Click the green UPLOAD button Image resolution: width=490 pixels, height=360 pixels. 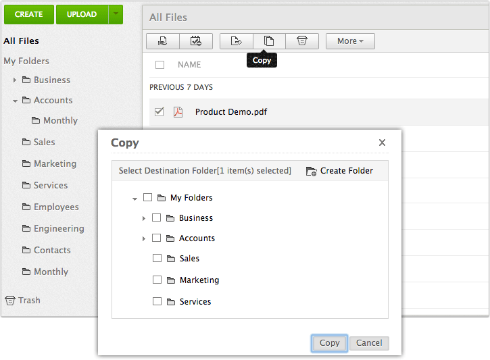pos(82,14)
